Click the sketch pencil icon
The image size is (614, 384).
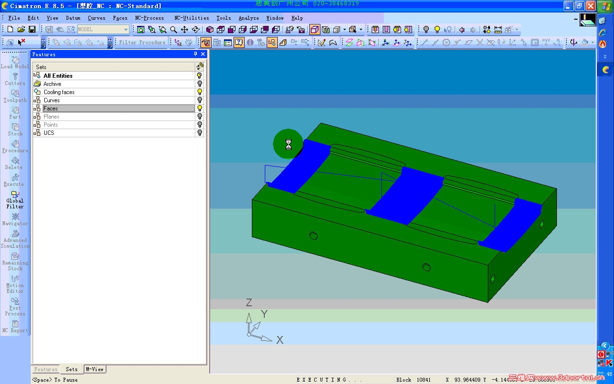pos(322,42)
